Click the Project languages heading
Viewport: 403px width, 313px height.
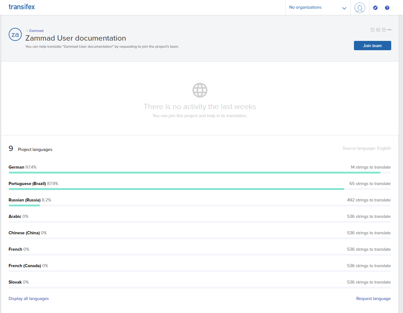[35, 149]
